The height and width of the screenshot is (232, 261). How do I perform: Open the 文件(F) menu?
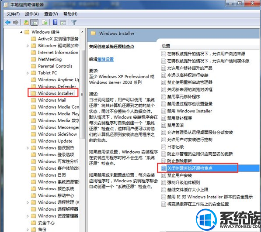13,14
